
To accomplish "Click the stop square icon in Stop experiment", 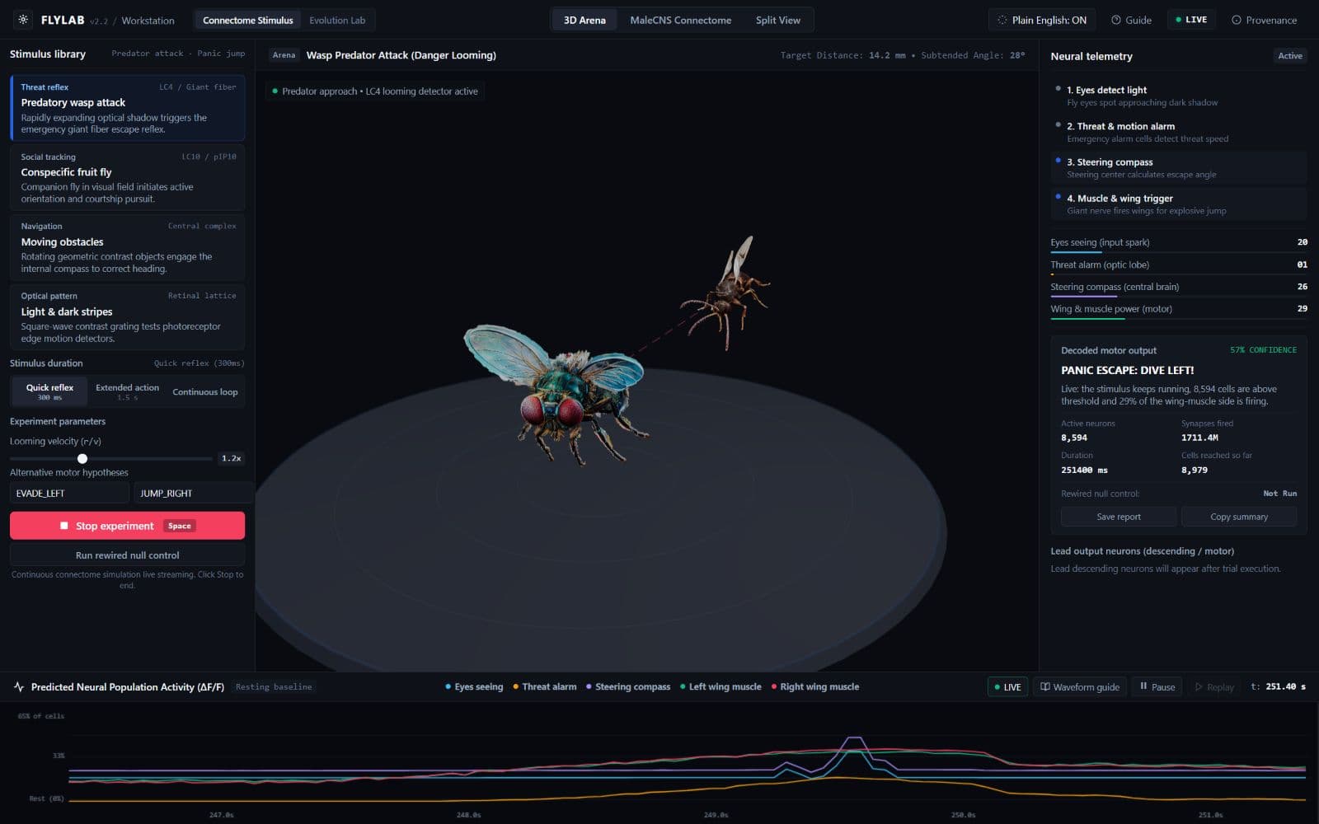I will (64, 526).
